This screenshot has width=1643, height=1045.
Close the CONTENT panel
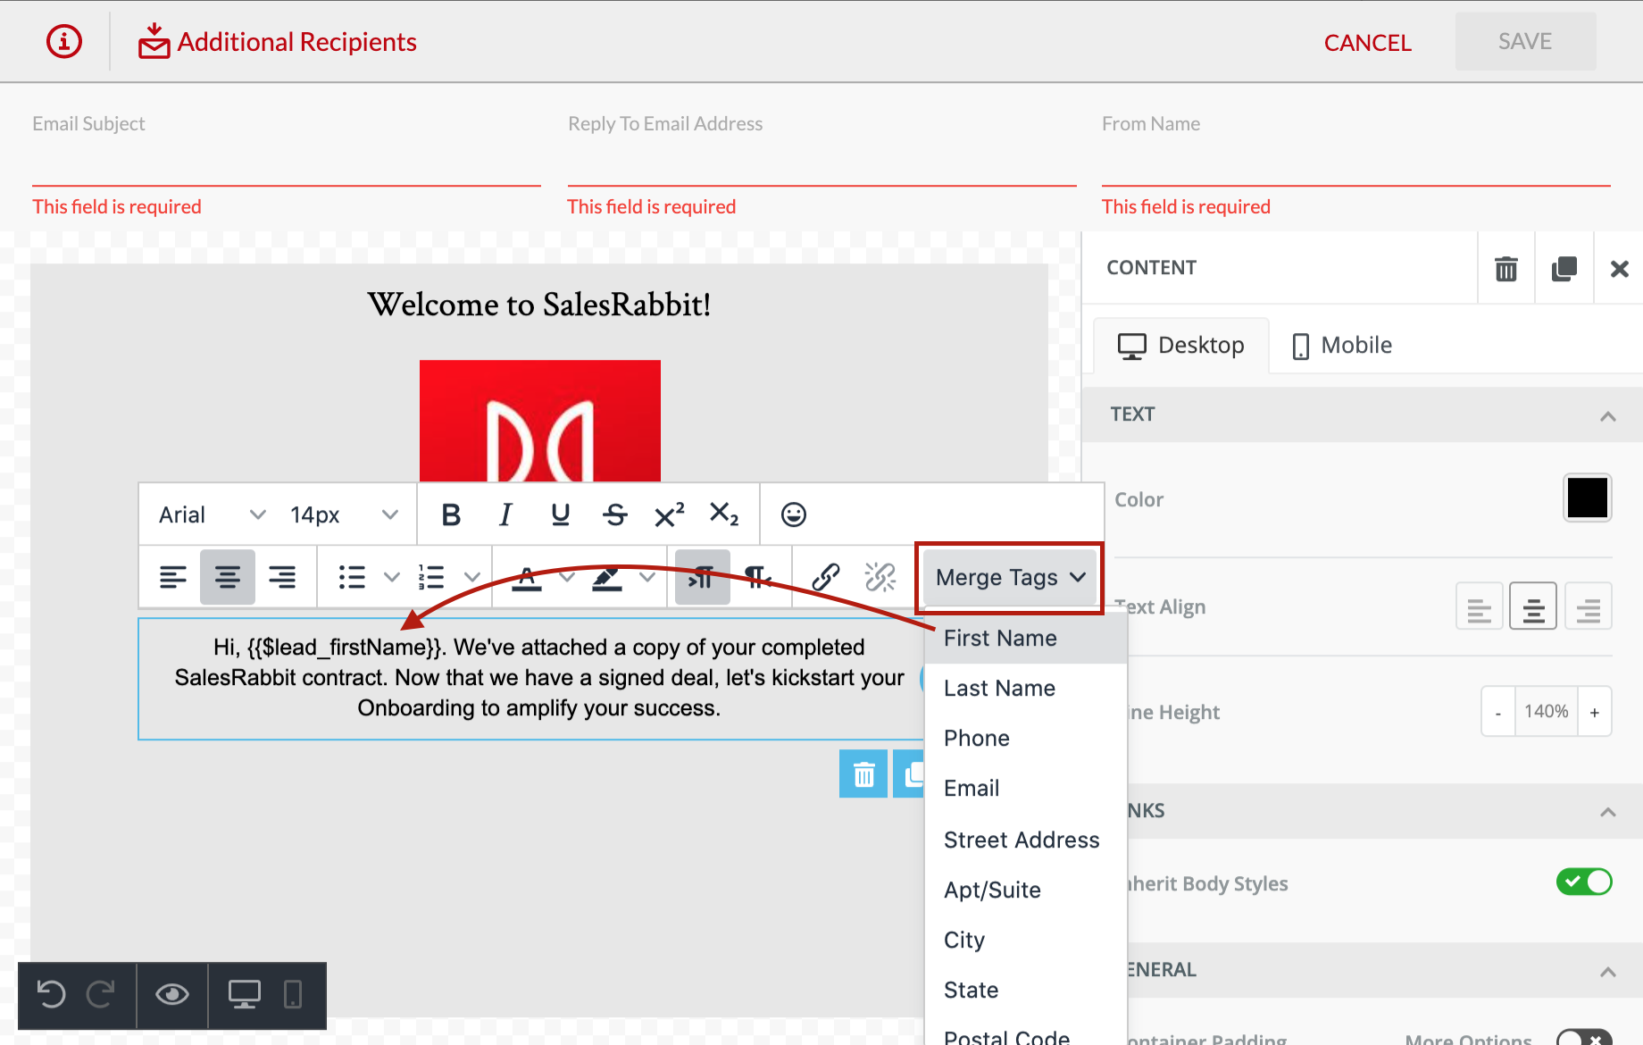pyautogui.click(x=1619, y=268)
